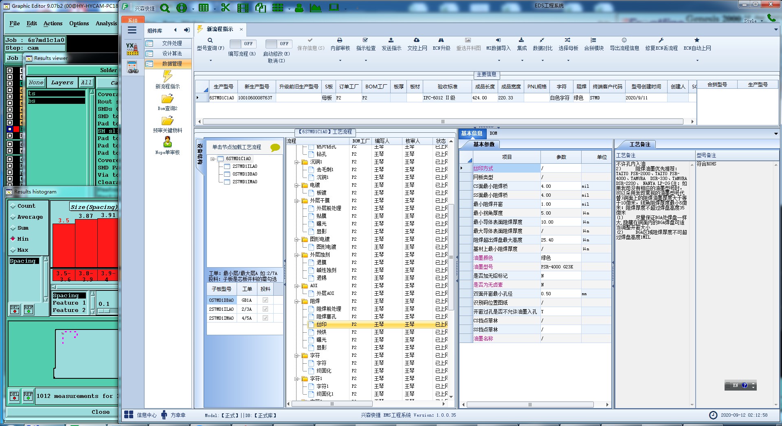Check the 2S7MD1ILA0 tree node checkbox
The width and height of the screenshot is (782, 426).
(227, 166)
